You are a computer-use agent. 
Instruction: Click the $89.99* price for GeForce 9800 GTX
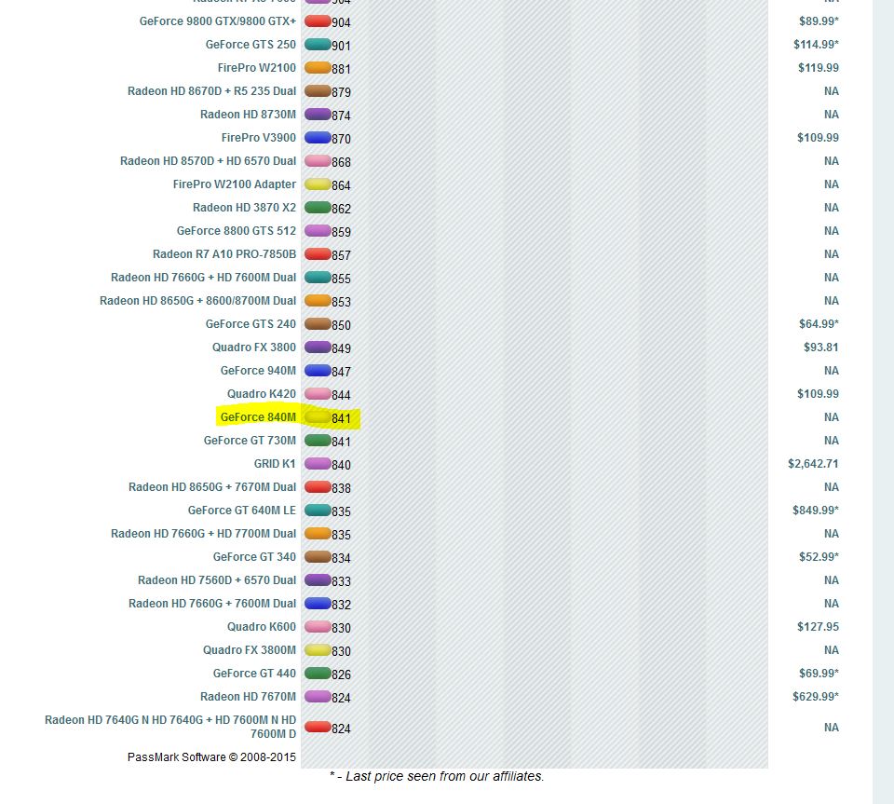(x=819, y=21)
